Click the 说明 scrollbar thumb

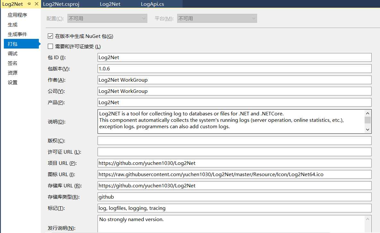pyautogui.click(x=367, y=120)
